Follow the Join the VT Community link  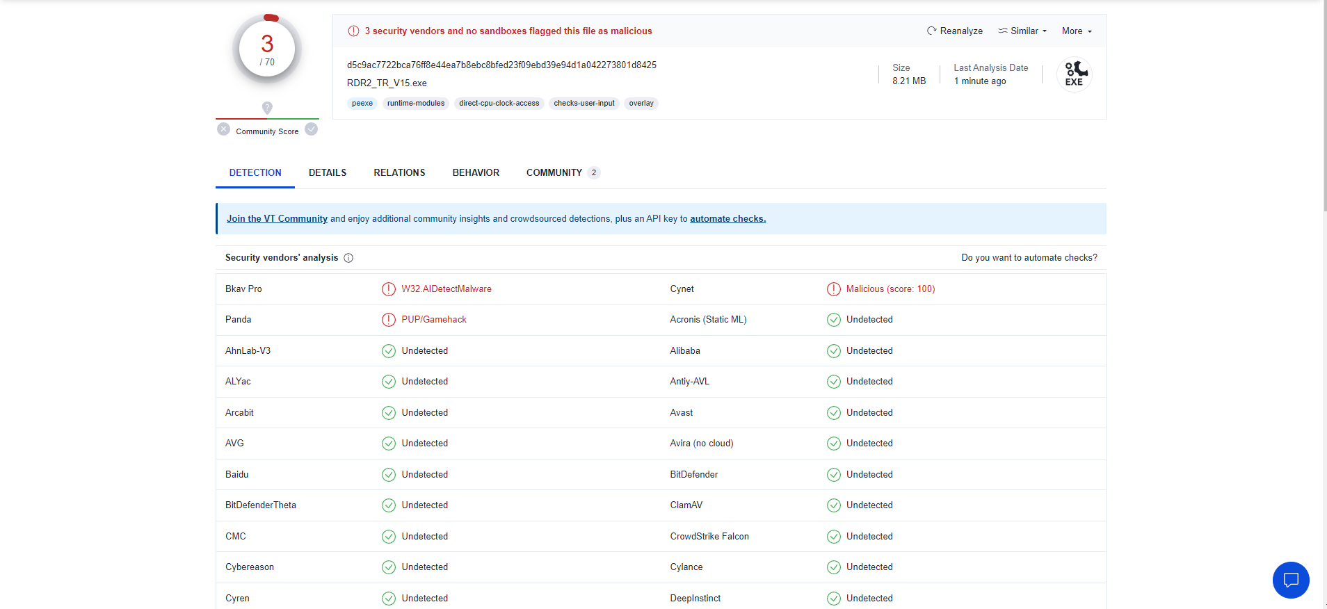[277, 218]
